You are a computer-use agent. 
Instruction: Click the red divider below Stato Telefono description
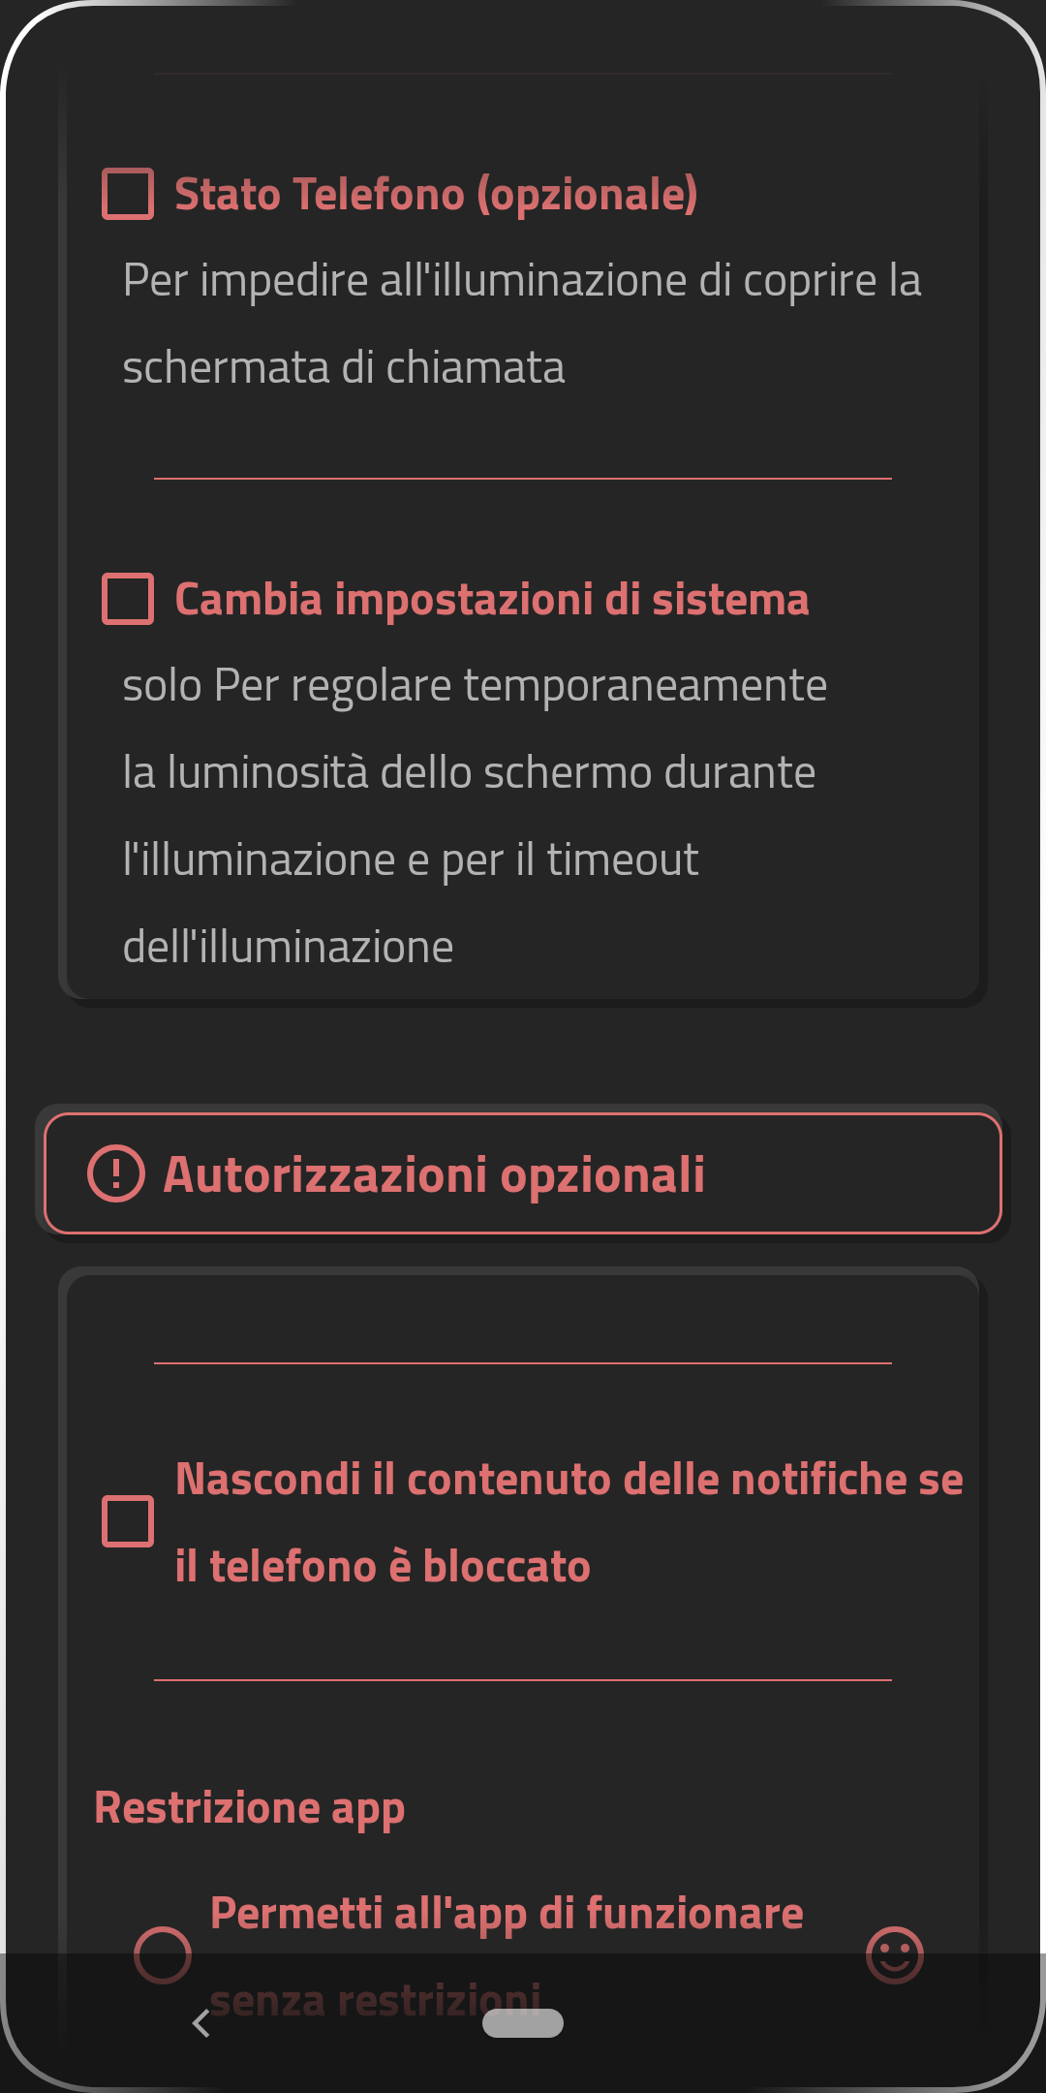(x=523, y=479)
